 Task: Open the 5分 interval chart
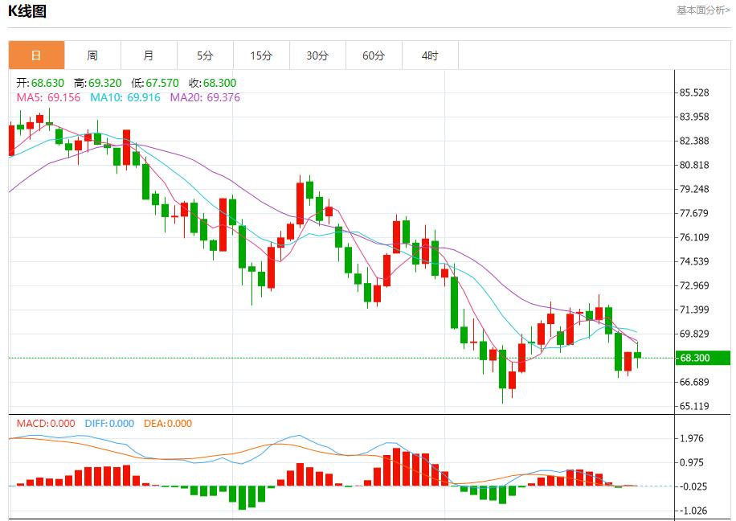(205, 55)
